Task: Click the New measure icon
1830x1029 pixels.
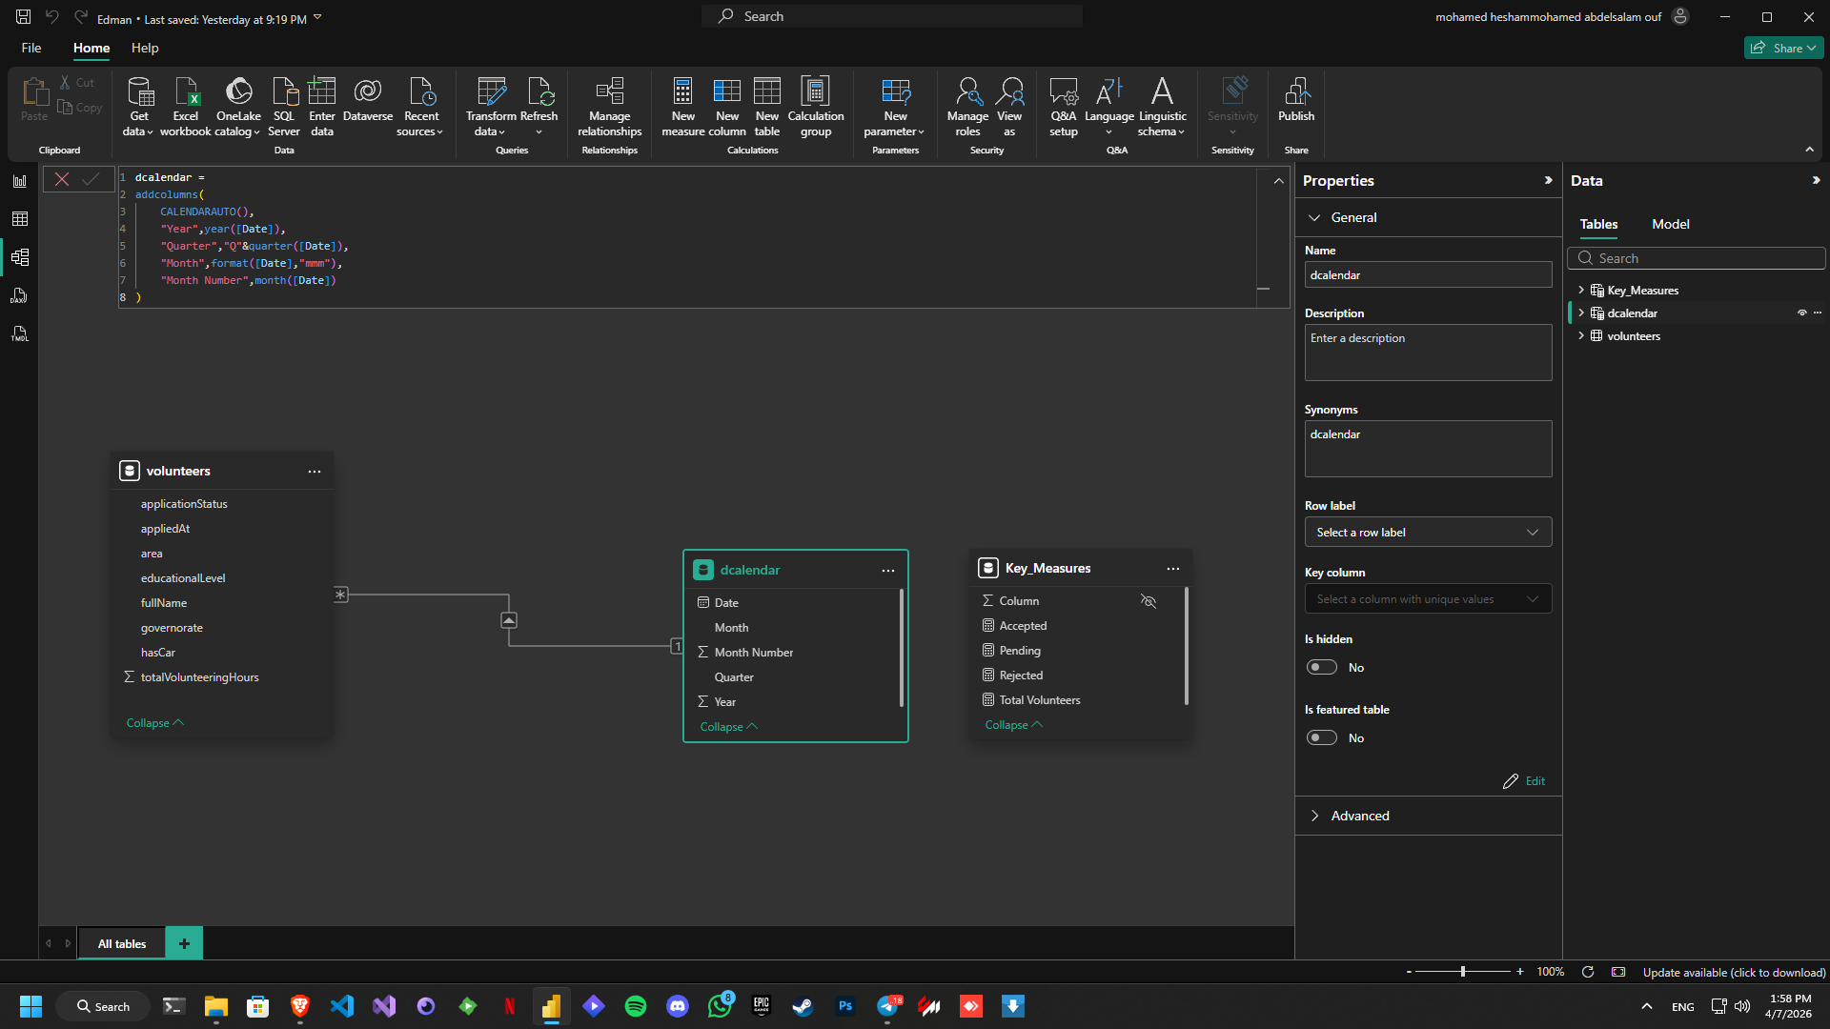Action: (x=682, y=92)
